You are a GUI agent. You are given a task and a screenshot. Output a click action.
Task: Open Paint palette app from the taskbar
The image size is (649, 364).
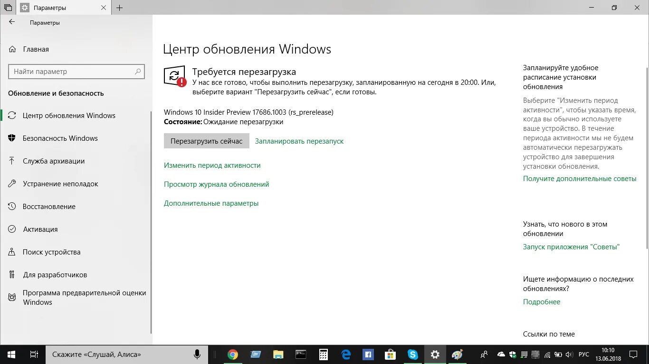[457, 355]
